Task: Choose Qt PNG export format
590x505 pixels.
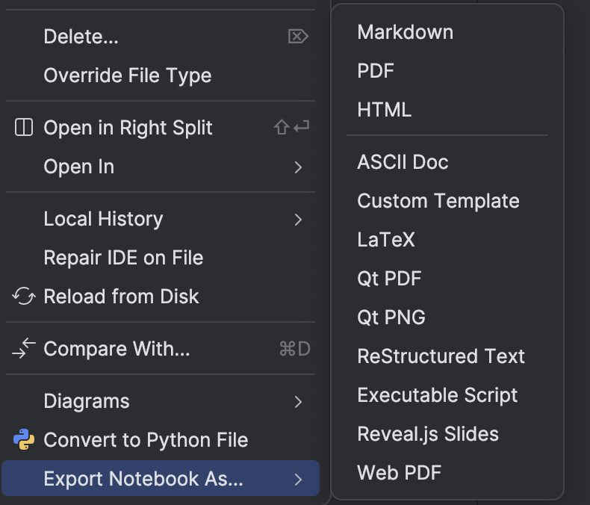Action: (x=391, y=317)
